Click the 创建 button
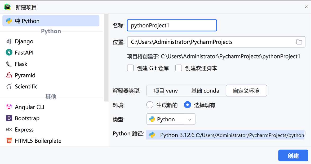The height and width of the screenshot is (164, 311). pyautogui.click(x=293, y=156)
